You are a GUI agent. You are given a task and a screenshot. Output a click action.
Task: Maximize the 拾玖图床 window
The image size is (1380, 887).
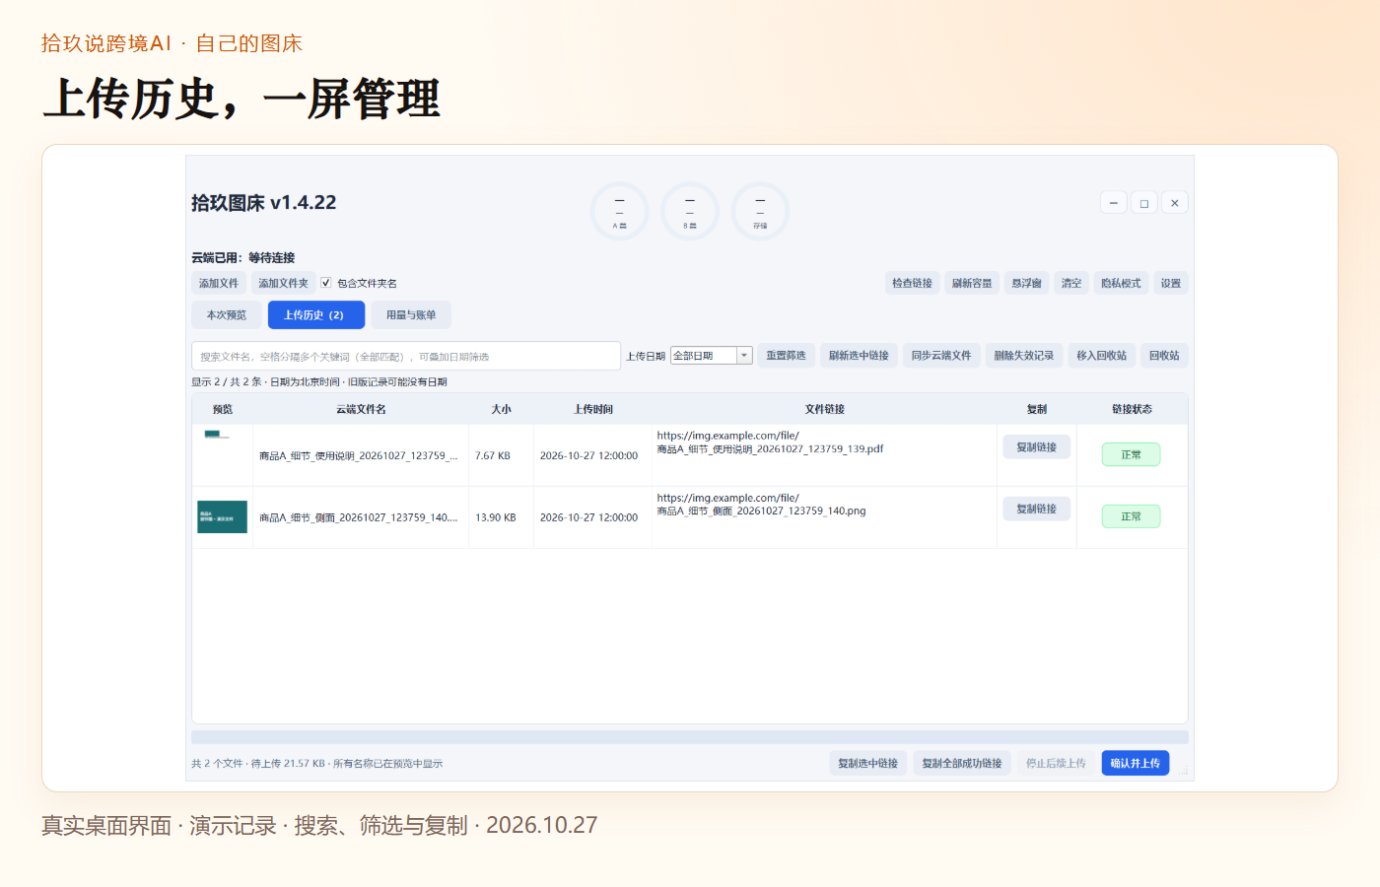pos(1144,203)
